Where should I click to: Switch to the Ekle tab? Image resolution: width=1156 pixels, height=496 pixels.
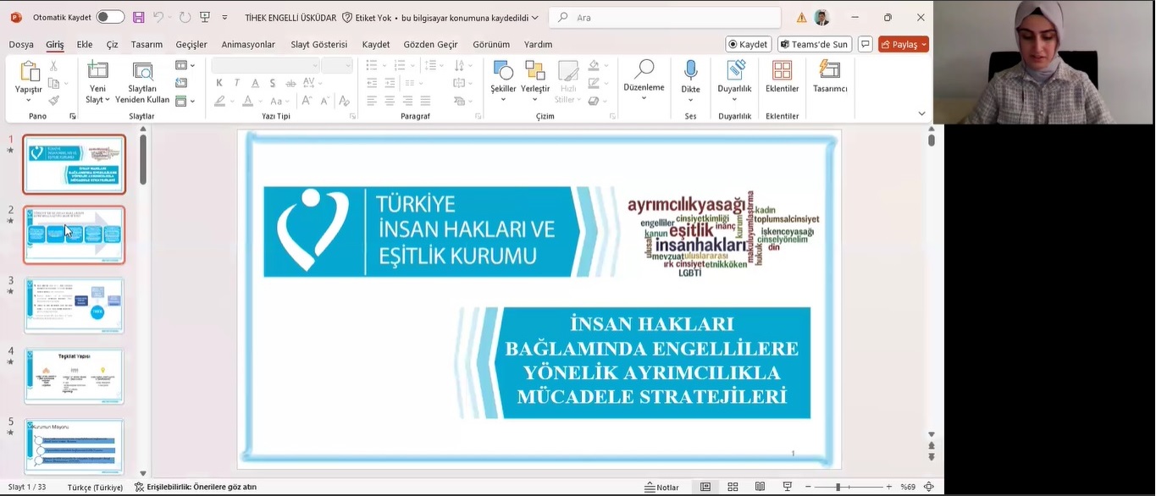click(85, 44)
